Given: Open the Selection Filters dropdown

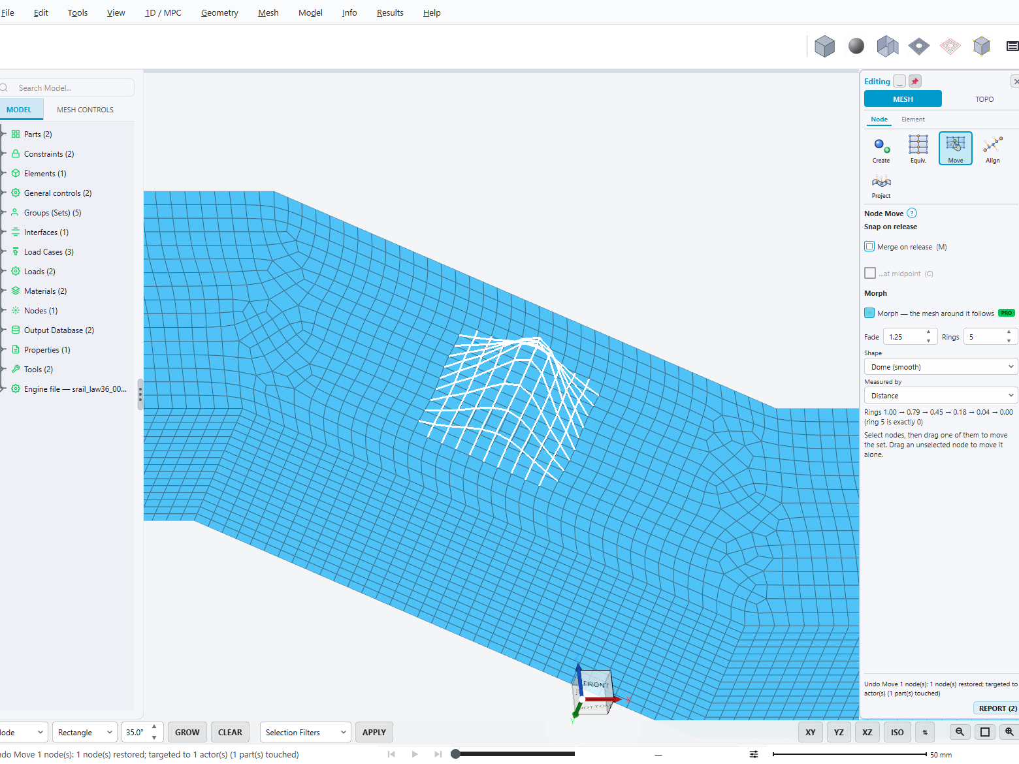Looking at the screenshot, I should 305,732.
